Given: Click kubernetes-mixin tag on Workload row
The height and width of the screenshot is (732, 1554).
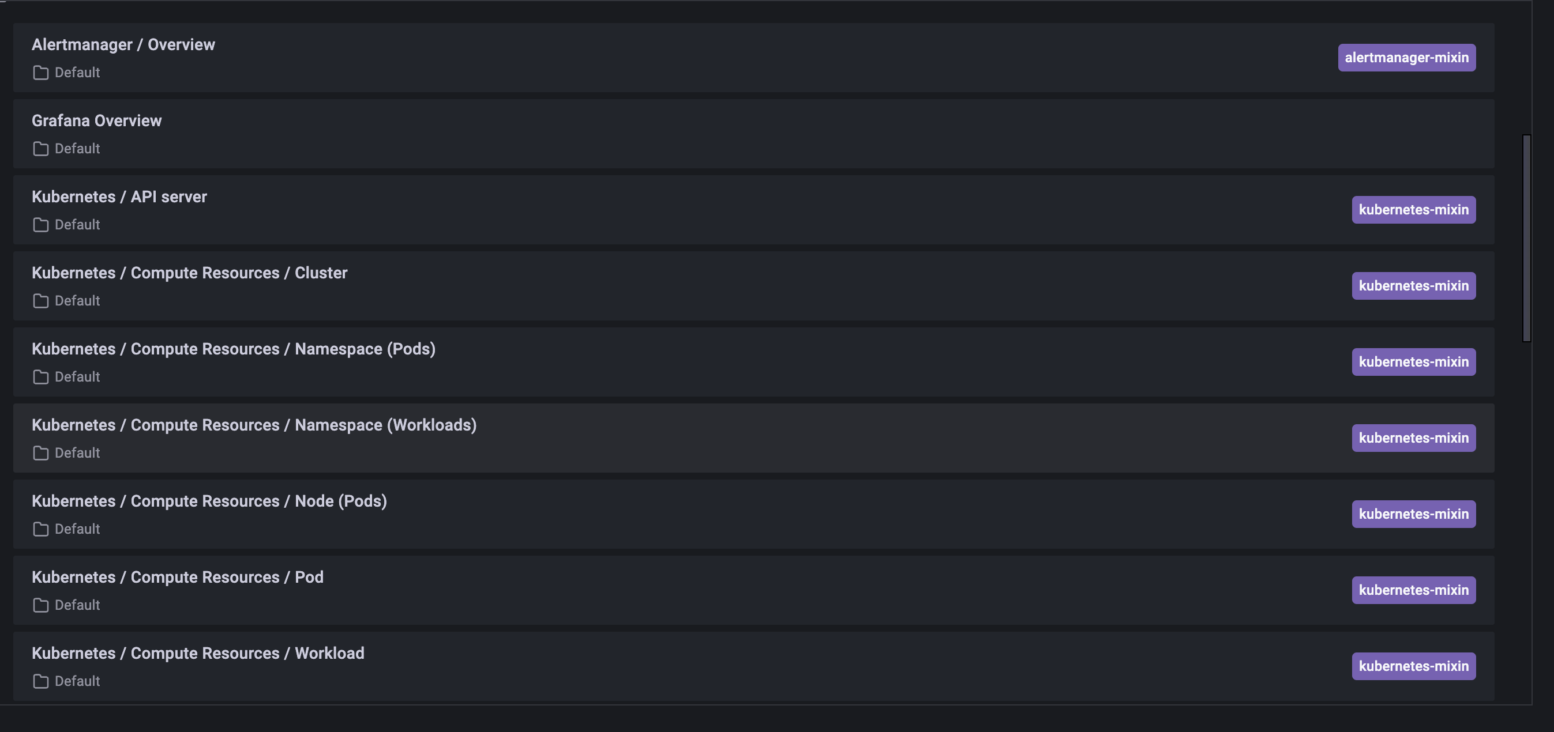Looking at the screenshot, I should (1413, 666).
